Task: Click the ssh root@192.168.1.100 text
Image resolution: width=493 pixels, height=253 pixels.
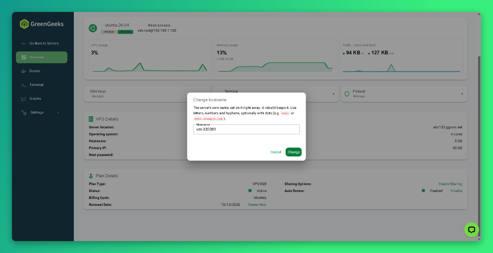Action: tap(157, 30)
